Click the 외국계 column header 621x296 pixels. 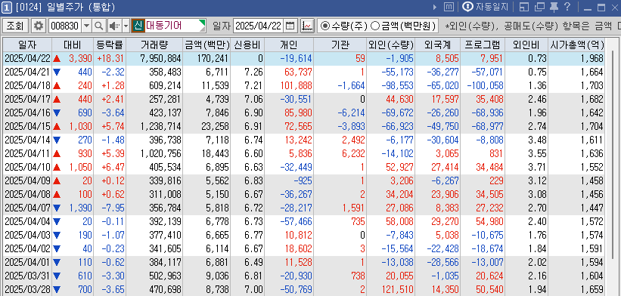(x=438, y=45)
